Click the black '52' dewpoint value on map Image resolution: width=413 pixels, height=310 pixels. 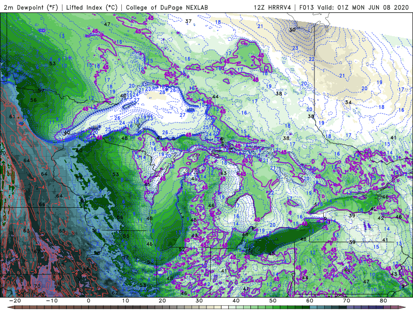tap(182, 250)
